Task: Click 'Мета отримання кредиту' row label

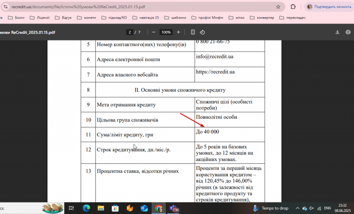Action: [126, 105]
